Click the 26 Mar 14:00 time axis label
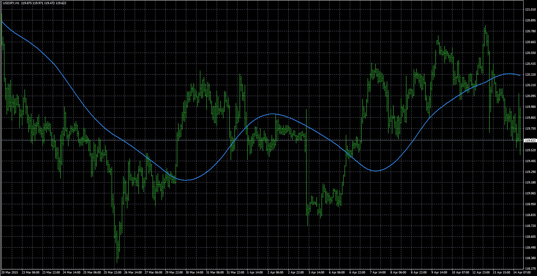The height and width of the screenshot is (276, 537). 133,273
